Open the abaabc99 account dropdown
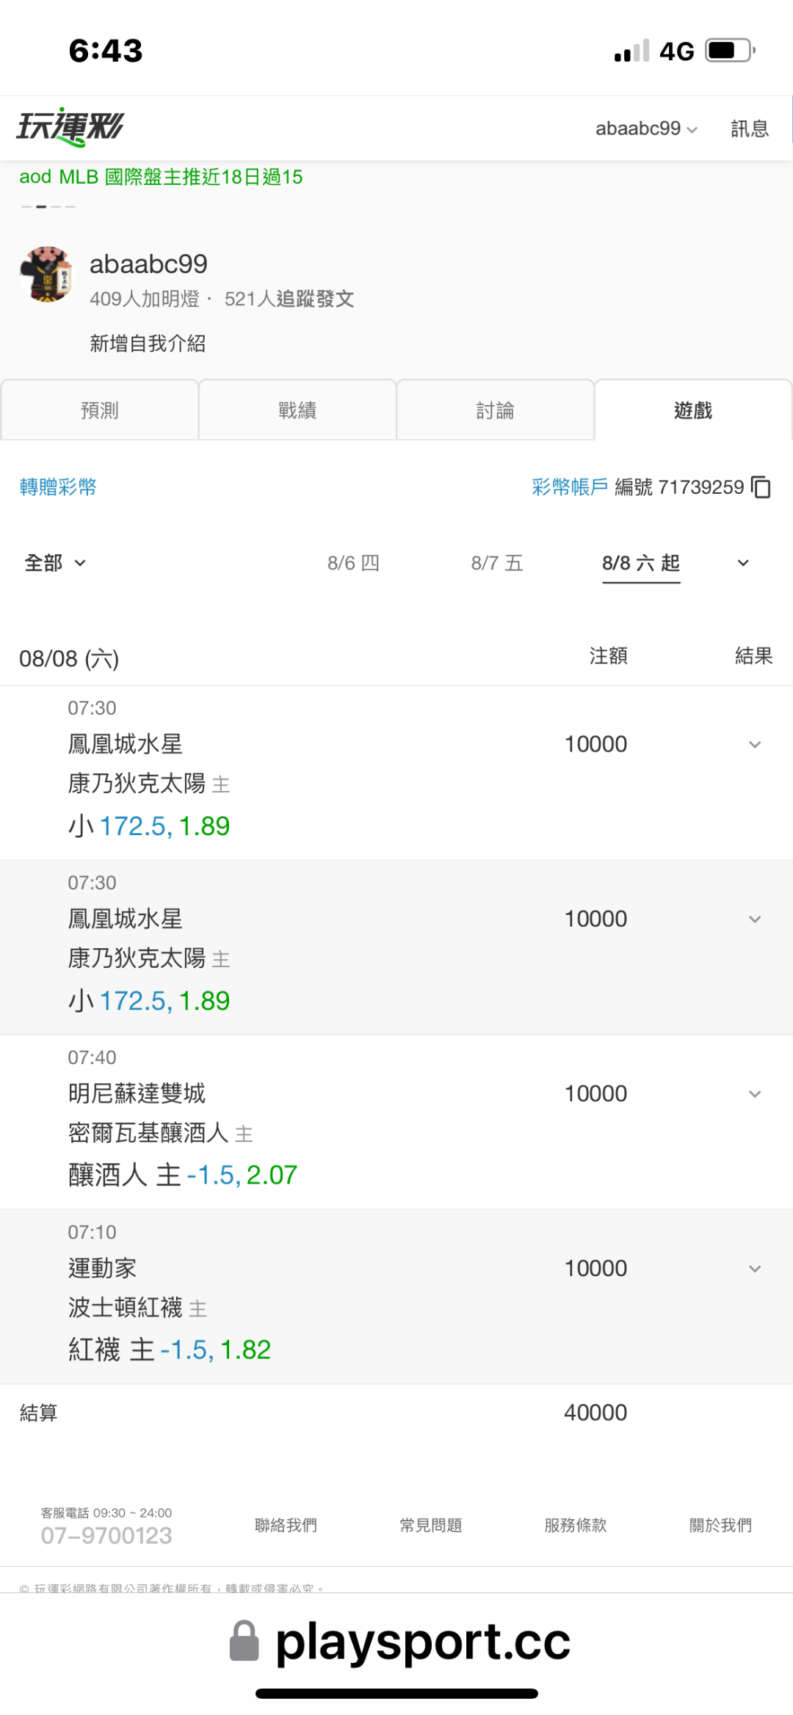Viewport: 793px width, 1715px height. click(x=646, y=128)
